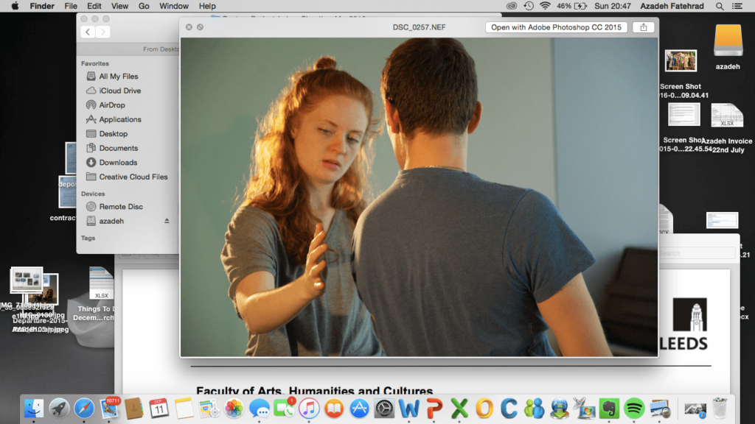Screen dimensions: 755x424
Task: Select AirDrop in the Finder sidebar
Action: [x=112, y=105]
